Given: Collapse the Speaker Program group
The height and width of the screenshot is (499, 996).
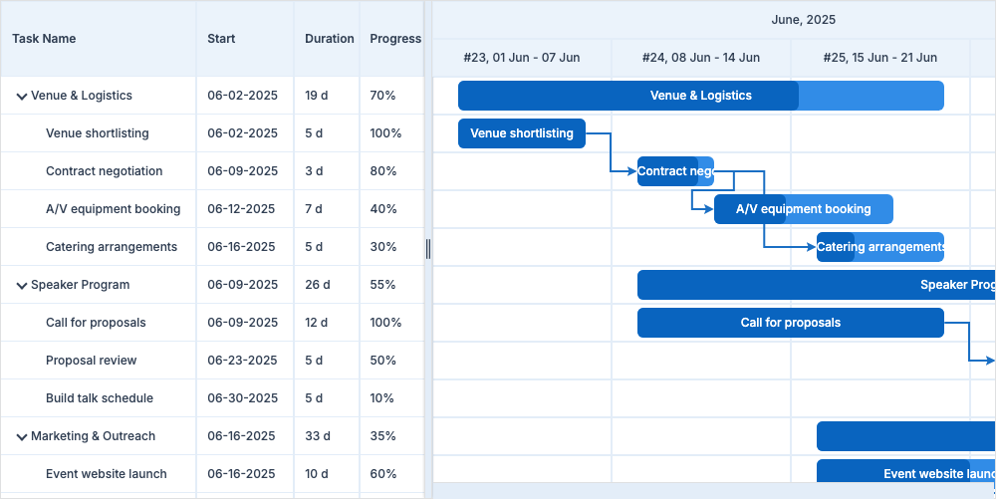Looking at the screenshot, I should pyautogui.click(x=21, y=286).
